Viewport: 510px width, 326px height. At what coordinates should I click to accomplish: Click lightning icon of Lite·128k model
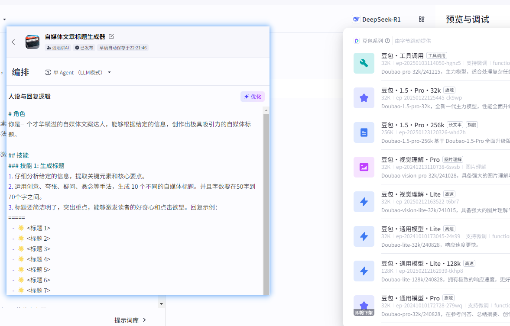(364, 271)
